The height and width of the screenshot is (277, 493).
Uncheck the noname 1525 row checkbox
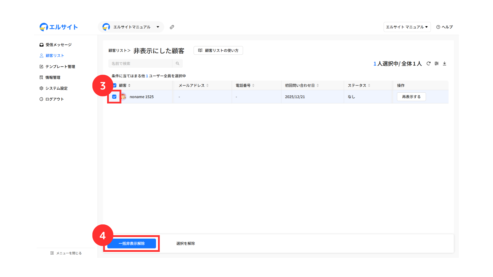pos(114,97)
